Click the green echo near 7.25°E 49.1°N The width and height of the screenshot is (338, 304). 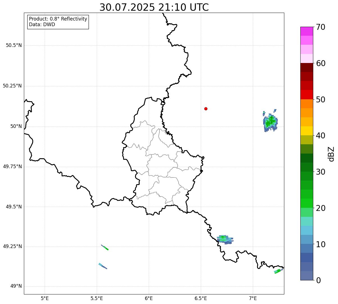pyautogui.click(x=278, y=271)
